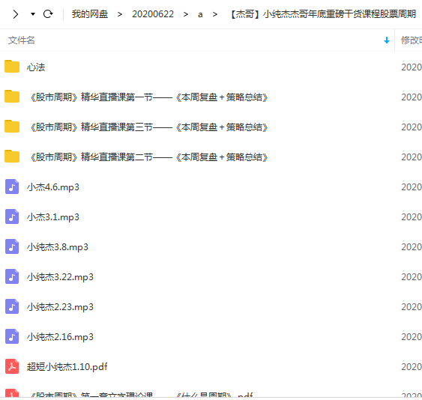Click the forward navigation arrow
Viewport: 422px width, 400px height.
pos(16,14)
